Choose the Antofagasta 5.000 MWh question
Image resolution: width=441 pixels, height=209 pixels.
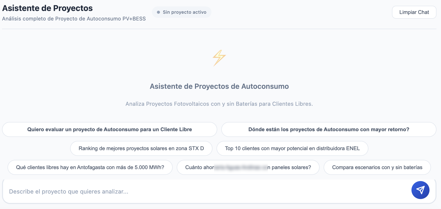90,167
